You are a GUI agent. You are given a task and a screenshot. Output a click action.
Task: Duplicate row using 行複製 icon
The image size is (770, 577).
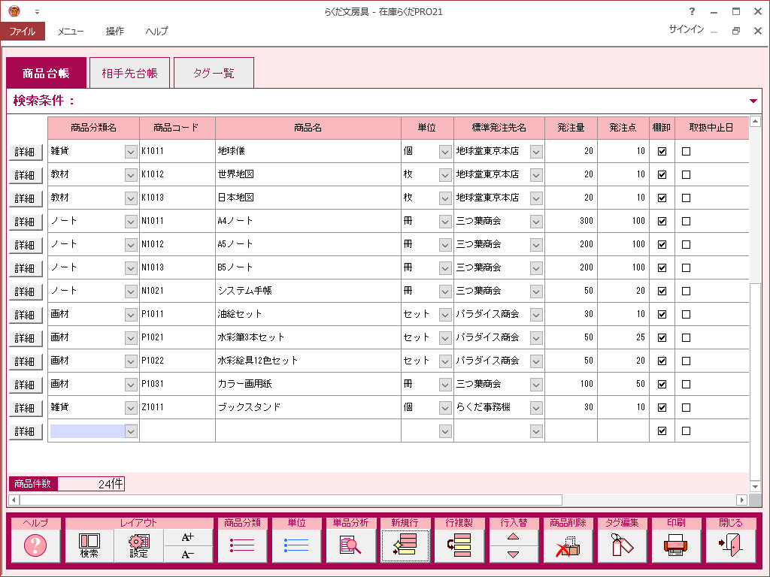(459, 545)
